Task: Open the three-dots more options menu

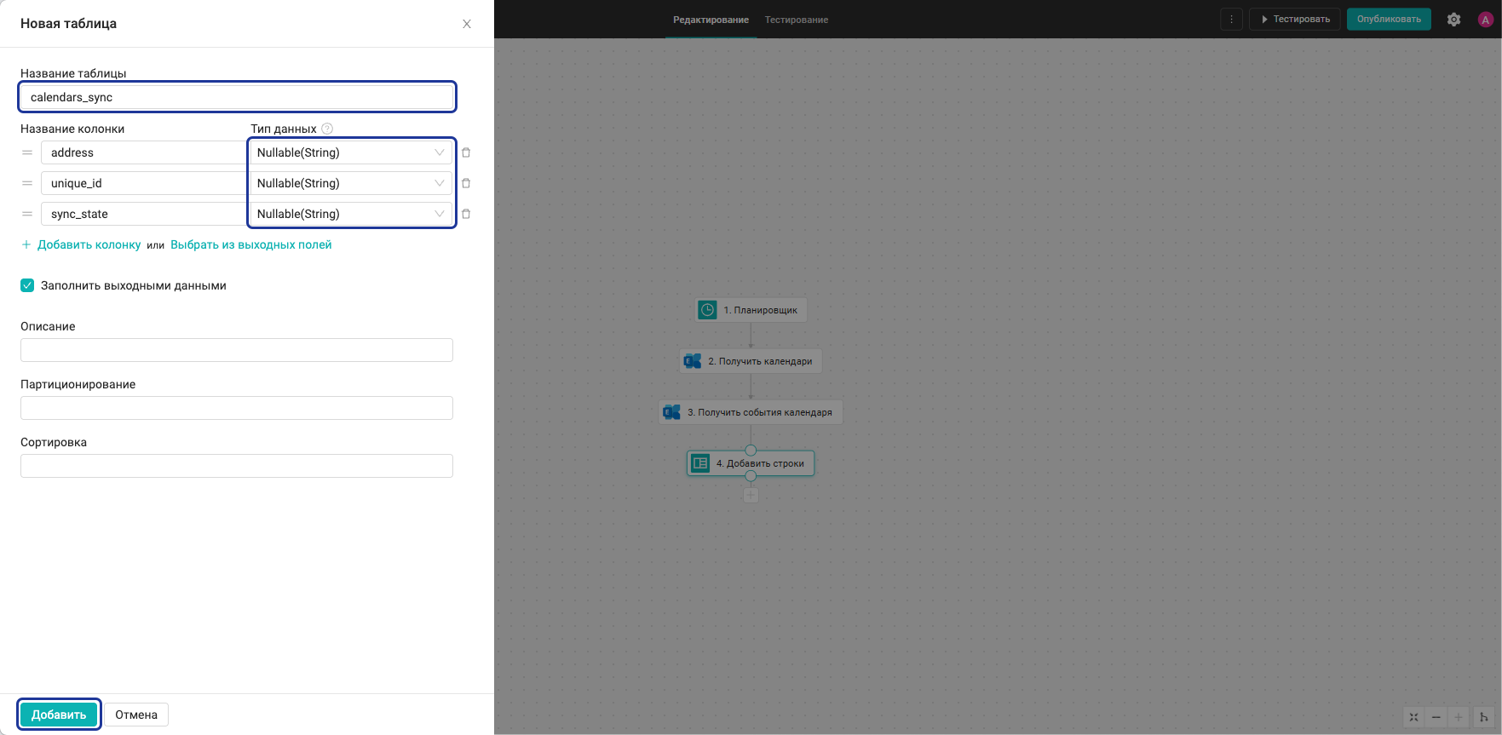Action: pyautogui.click(x=1231, y=20)
